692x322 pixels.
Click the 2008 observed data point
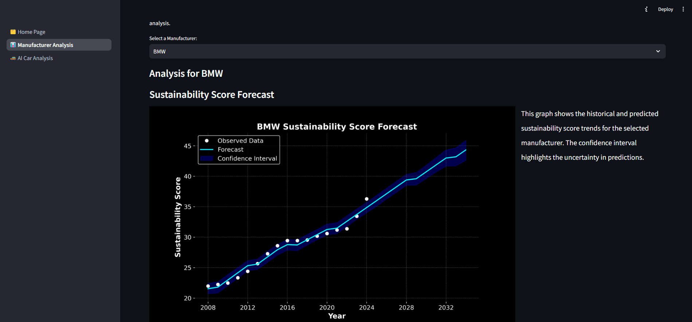(208, 286)
